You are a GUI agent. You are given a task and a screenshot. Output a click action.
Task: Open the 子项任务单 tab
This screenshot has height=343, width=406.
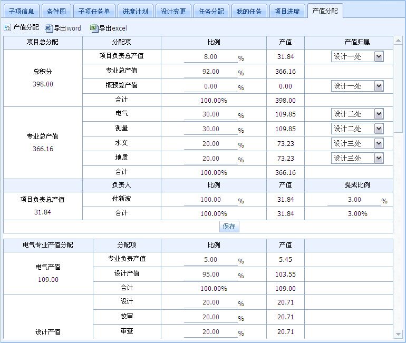click(x=94, y=11)
